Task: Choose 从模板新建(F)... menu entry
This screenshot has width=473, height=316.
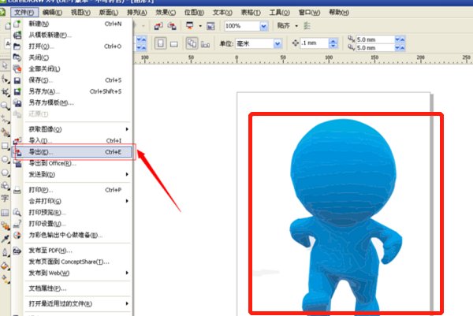Action: pyautogui.click(x=72, y=35)
